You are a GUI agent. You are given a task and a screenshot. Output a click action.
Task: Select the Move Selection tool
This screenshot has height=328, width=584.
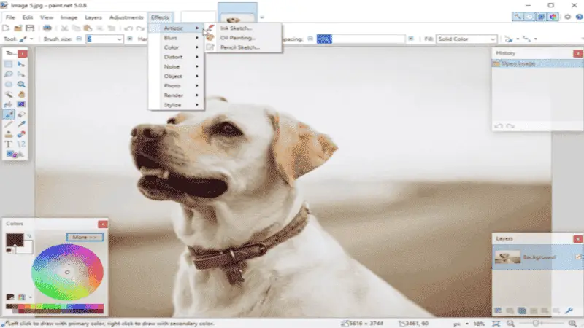[x=21, y=74]
